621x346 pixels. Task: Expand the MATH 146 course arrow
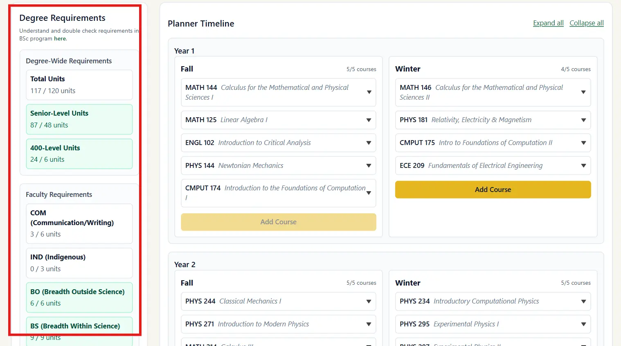(x=583, y=92)
